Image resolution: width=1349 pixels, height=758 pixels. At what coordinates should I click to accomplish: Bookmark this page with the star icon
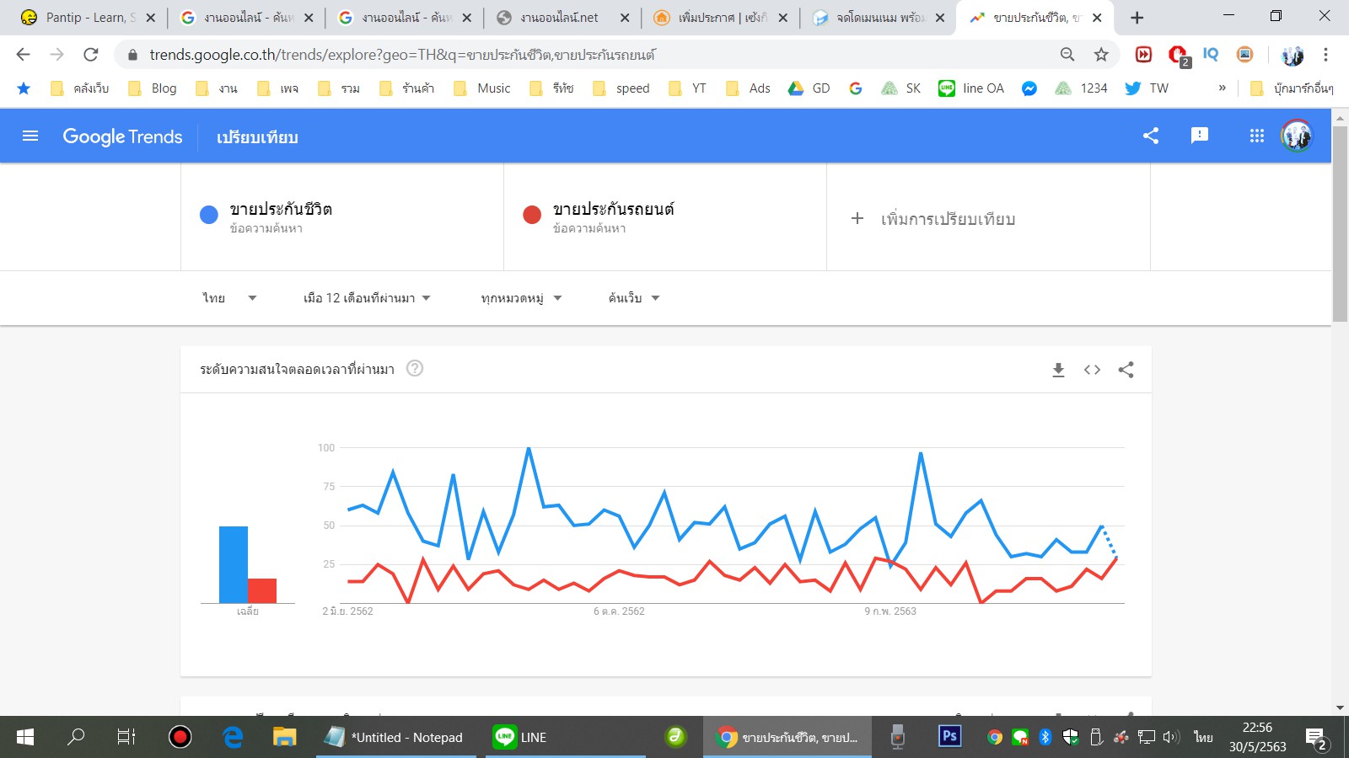pos(1101,55)
